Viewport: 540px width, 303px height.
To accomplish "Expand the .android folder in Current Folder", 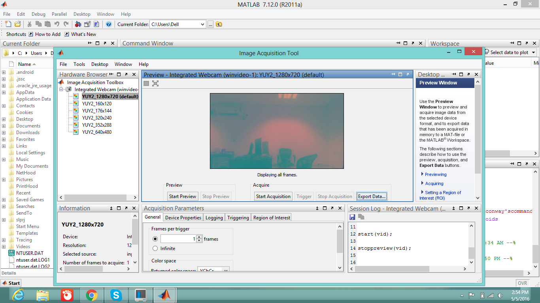I will click(x=4, y=72).
